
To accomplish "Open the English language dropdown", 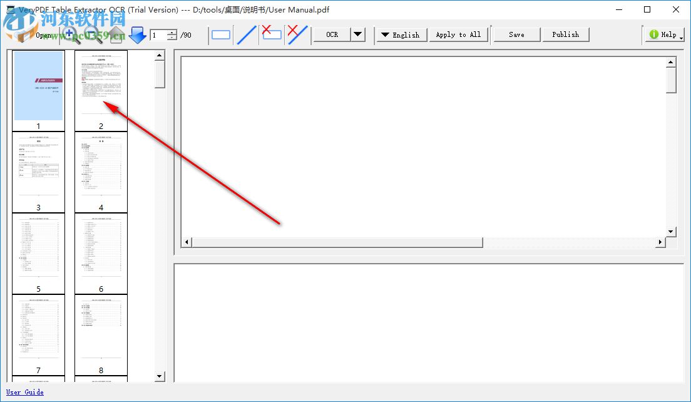I will pos(401,34).
